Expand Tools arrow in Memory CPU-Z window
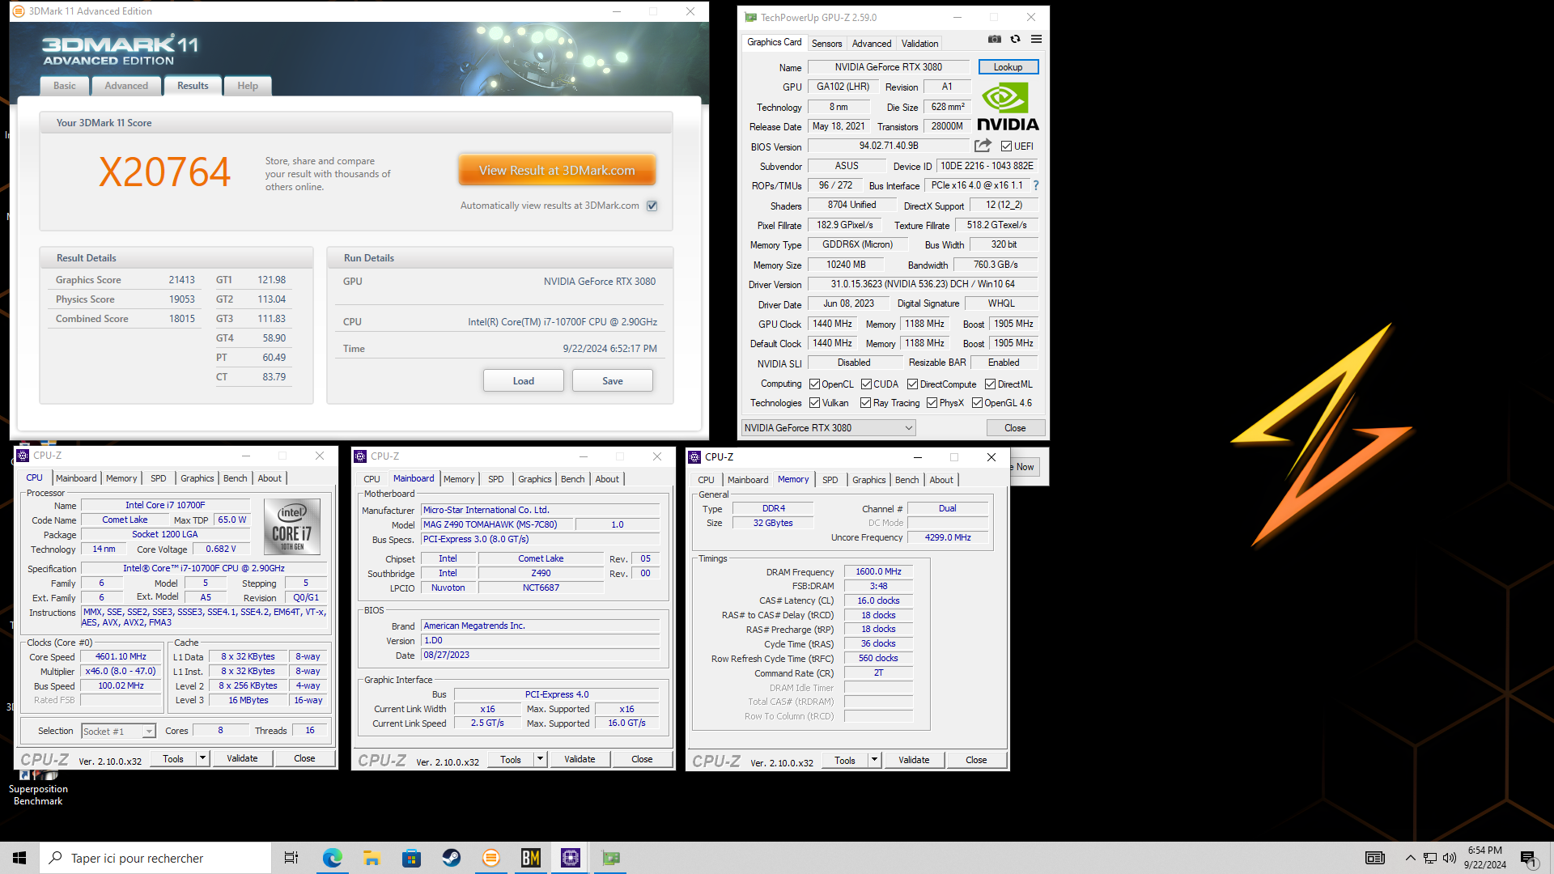The height and width of the screenshot is (874, 1554). coord(874,761)
